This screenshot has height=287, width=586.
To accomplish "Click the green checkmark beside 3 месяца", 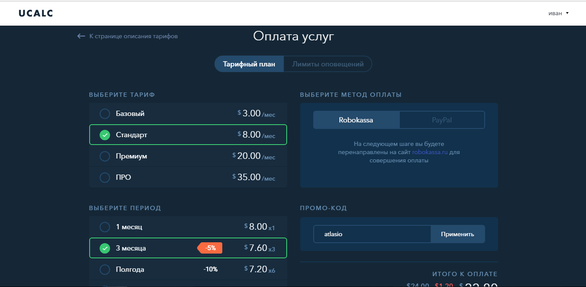I will [x=105, y=248].
